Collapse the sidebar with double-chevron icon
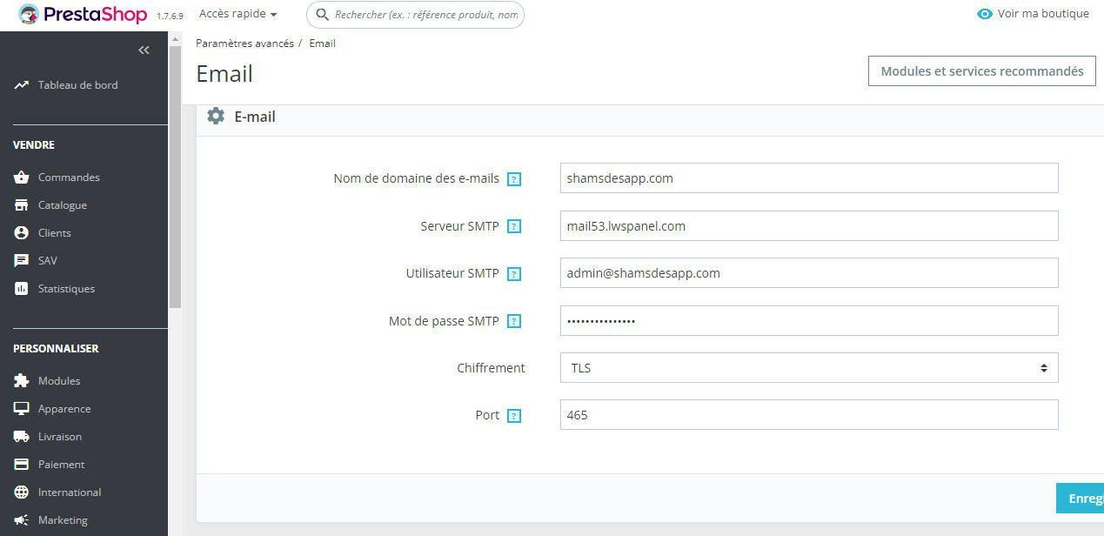The width and height of the screenshot is (1104, 536). [144, 50]
